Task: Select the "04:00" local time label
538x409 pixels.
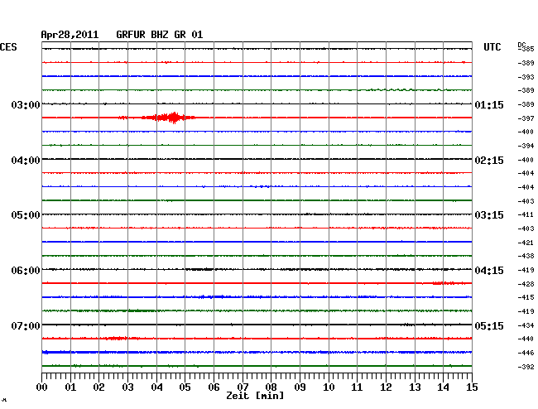Action: tap(26, 161)
